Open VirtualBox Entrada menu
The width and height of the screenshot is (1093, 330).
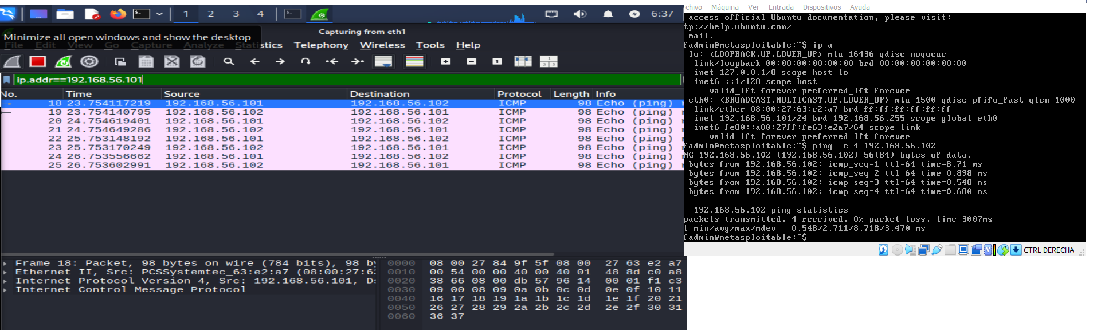[x=781, y=7]
